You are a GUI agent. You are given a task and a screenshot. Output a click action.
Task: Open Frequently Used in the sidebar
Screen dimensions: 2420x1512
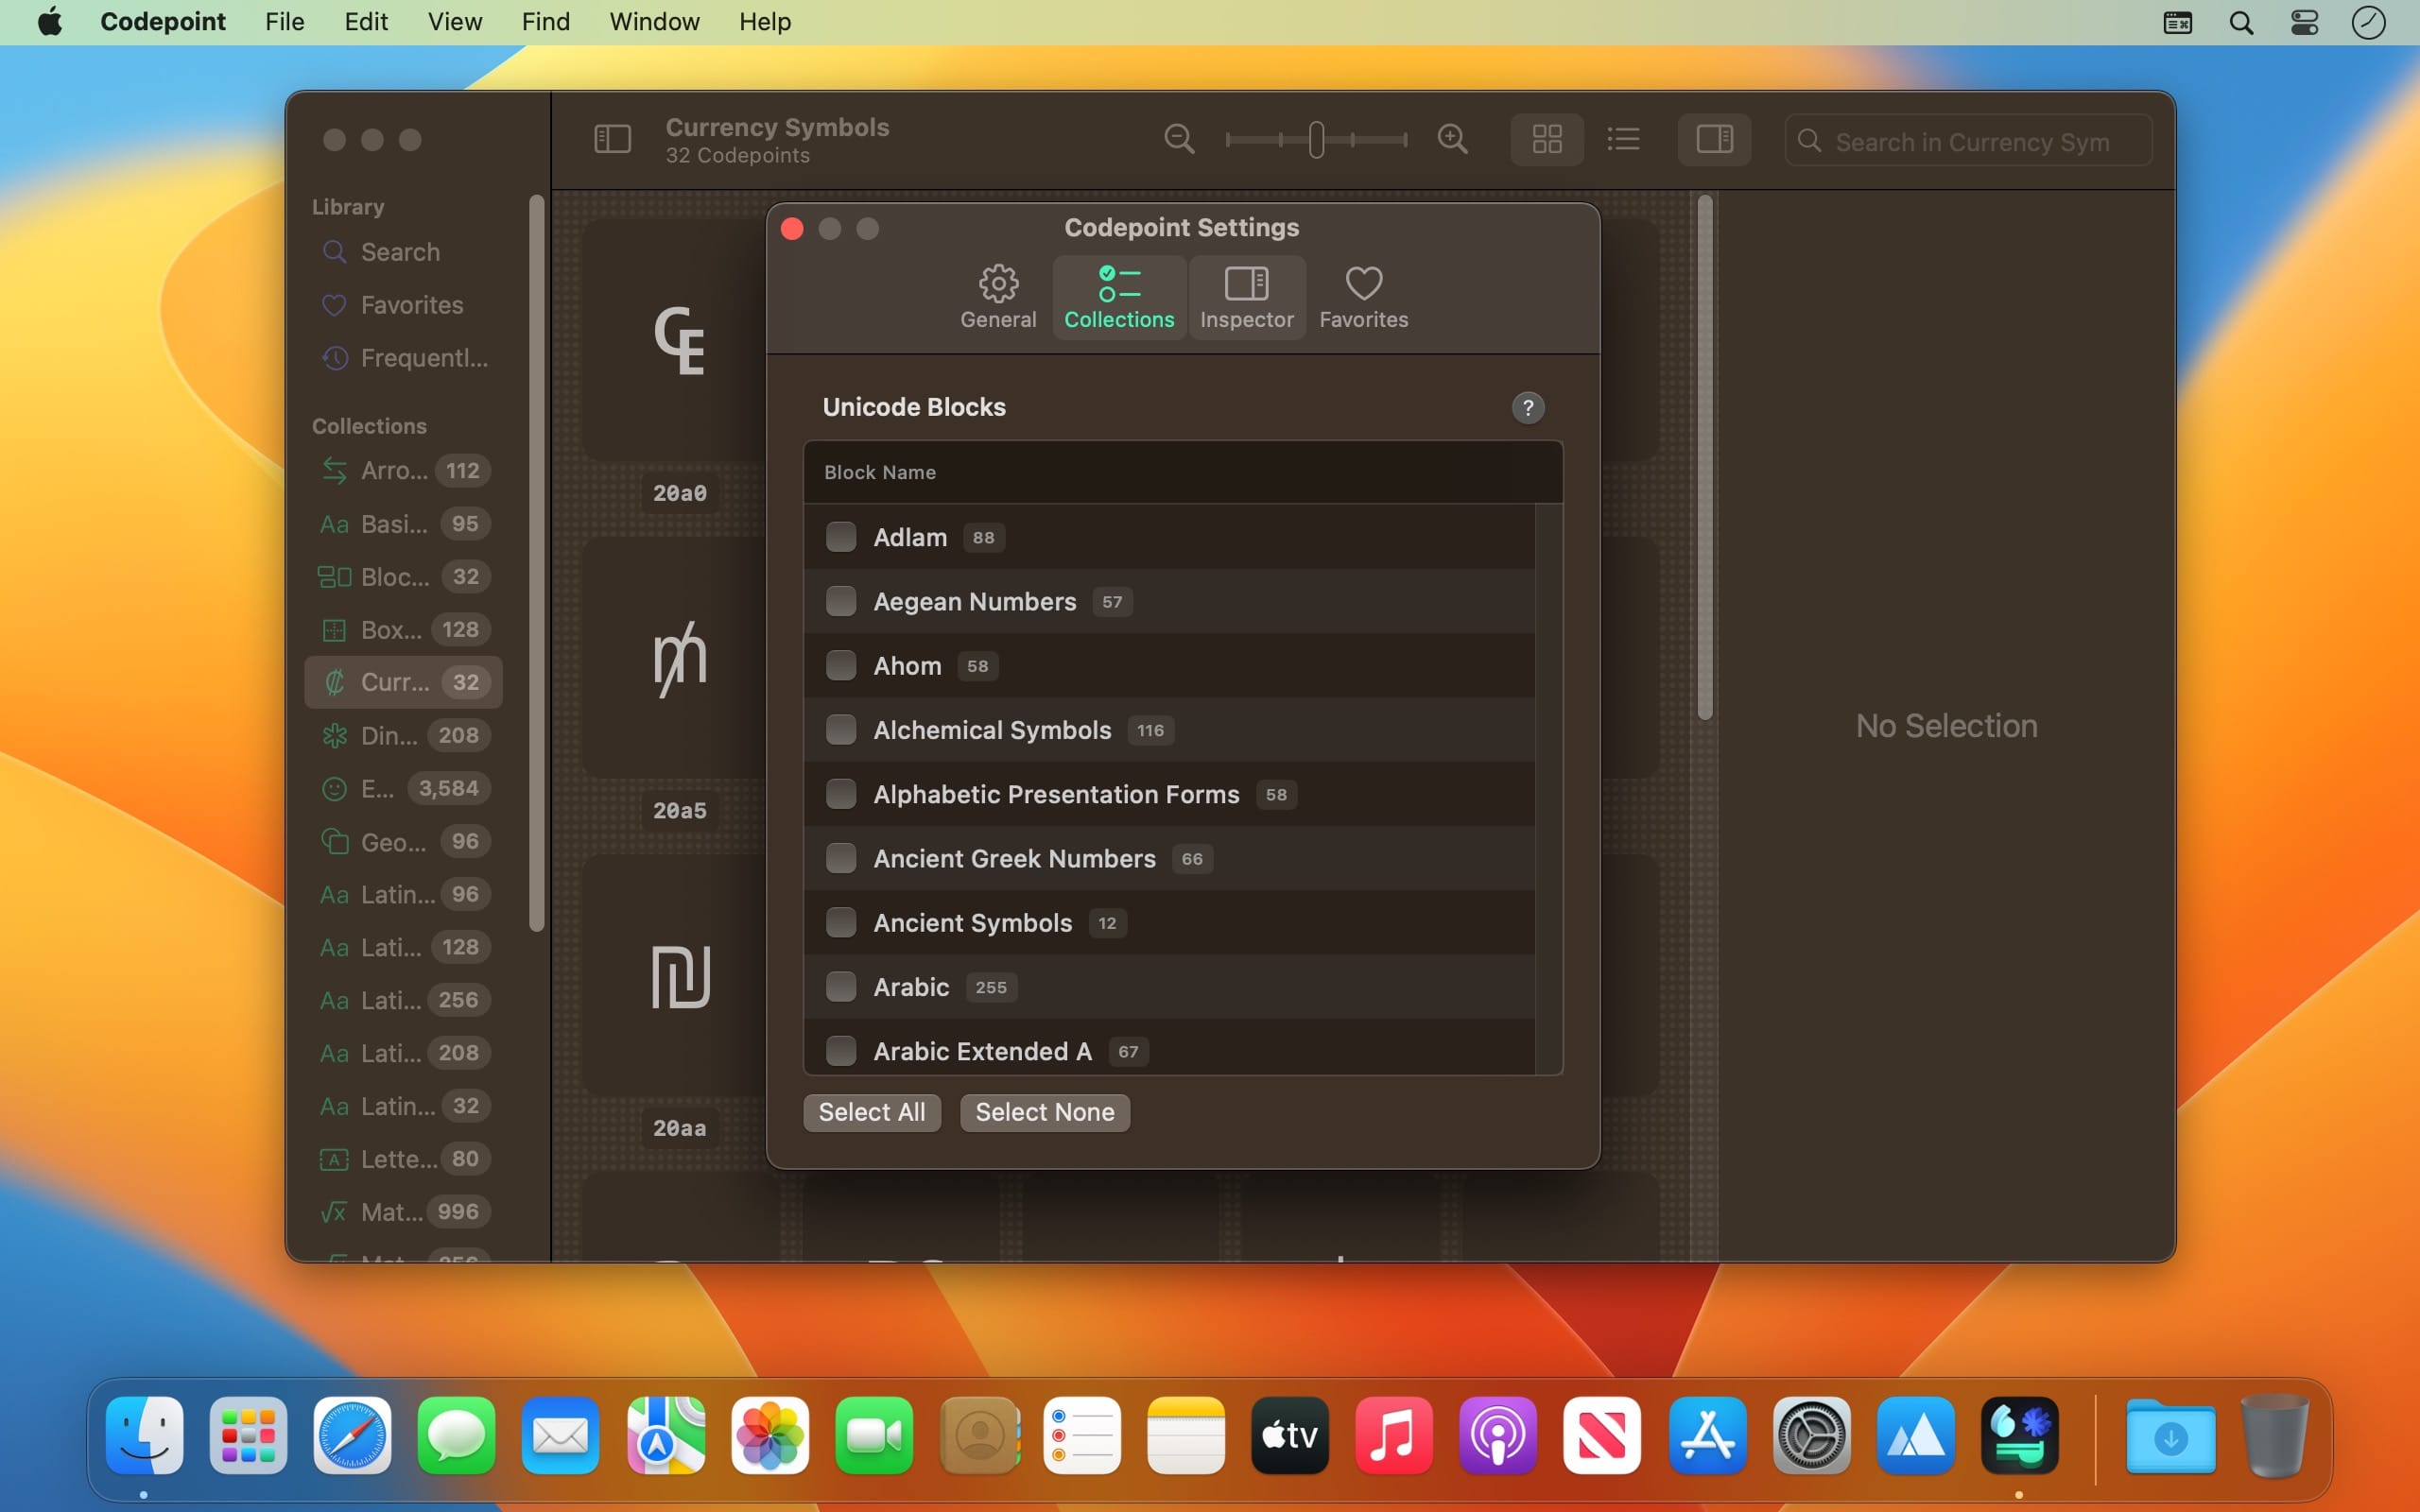403,358
